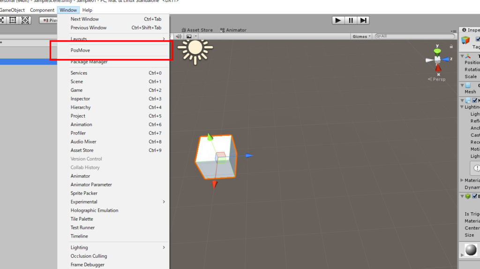Open the Services window entry

[113, 73]
